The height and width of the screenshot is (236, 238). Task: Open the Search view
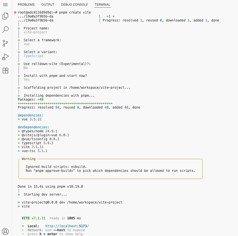(x=5, y=30)
